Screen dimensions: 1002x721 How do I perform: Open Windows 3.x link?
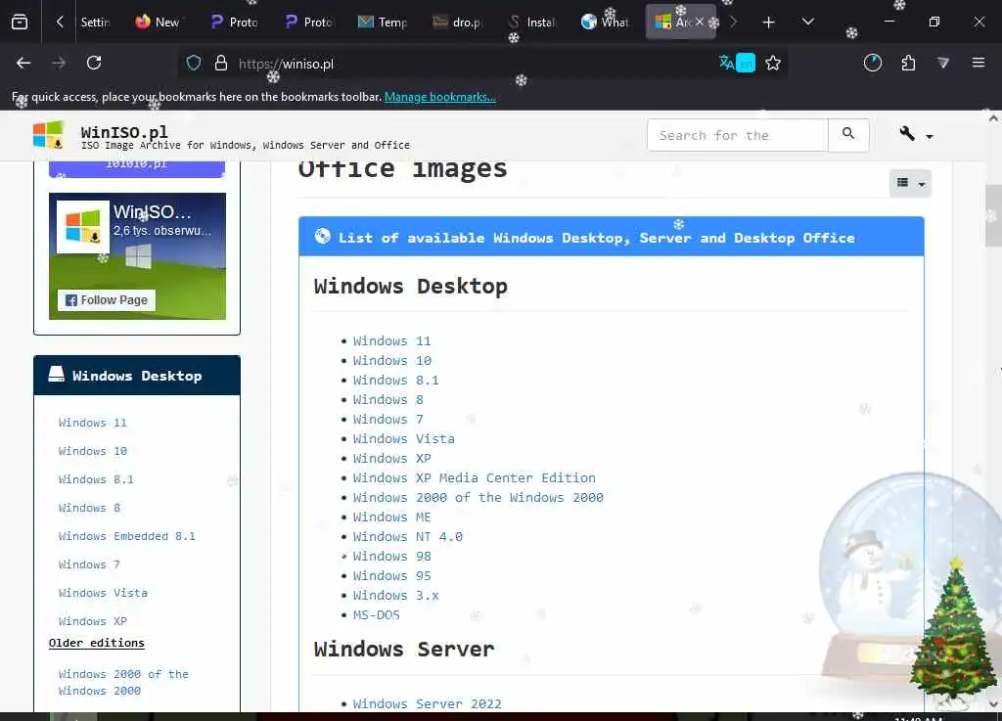tap(395, 596)
